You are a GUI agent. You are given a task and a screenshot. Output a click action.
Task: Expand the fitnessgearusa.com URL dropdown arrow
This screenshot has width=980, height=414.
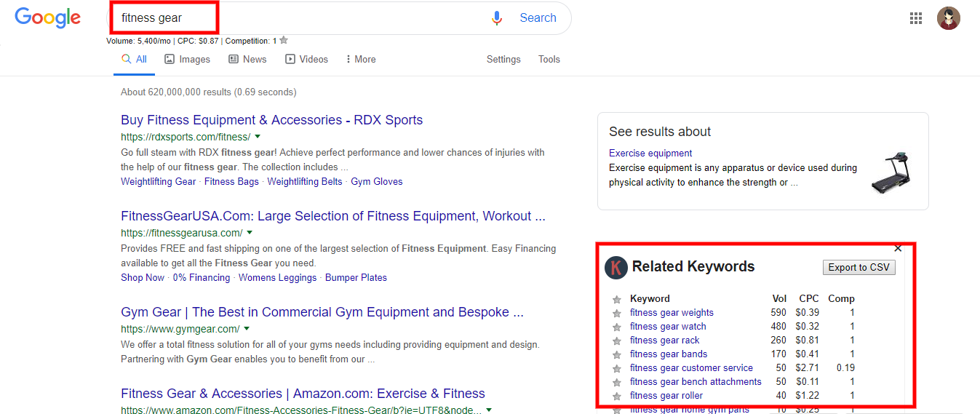(x=250, y=233)
